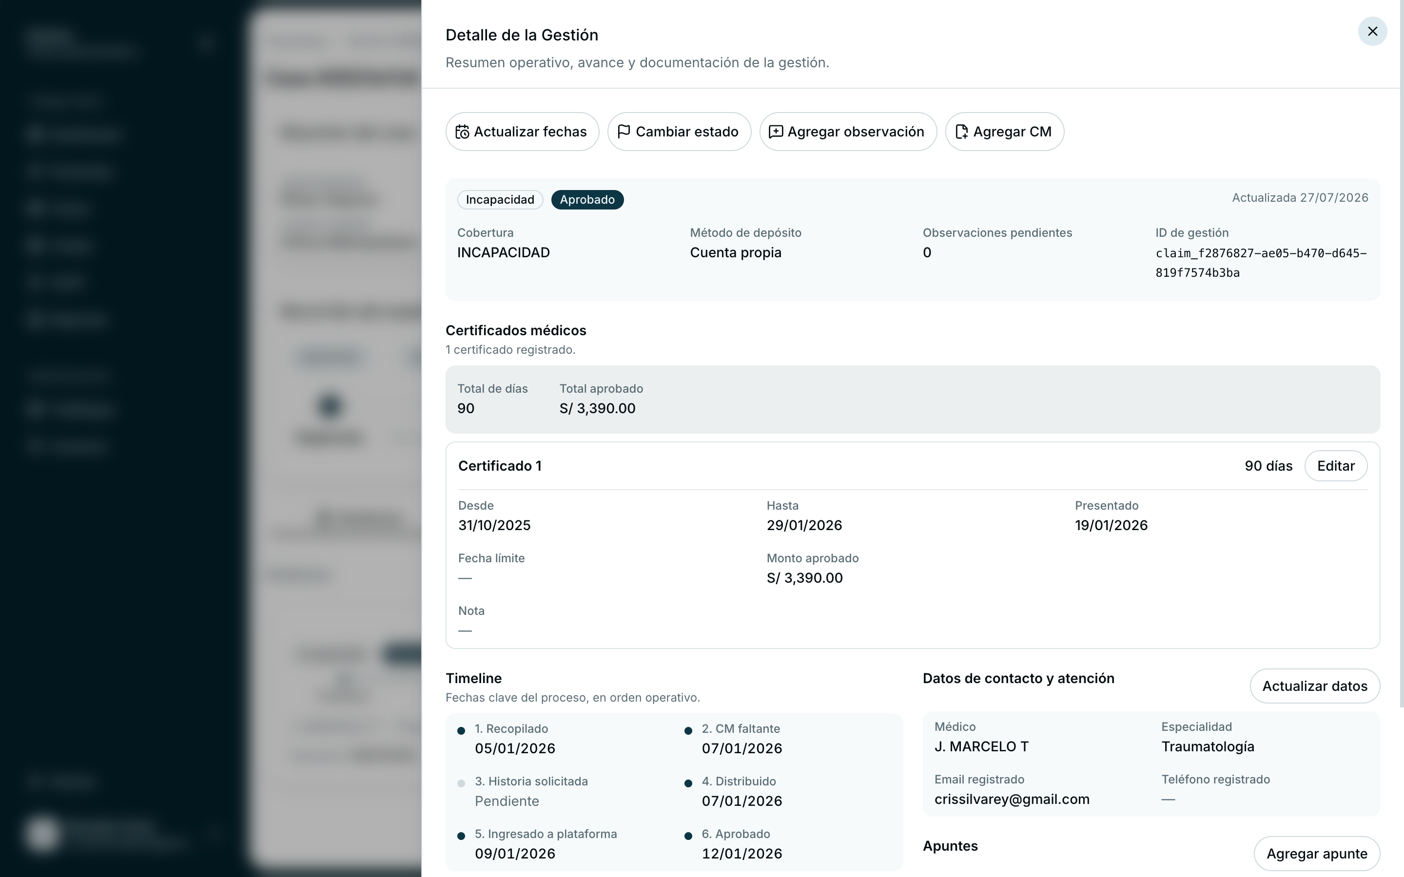
Task: Click the Nota label in Certificado 1
Action: pos(471,611)
